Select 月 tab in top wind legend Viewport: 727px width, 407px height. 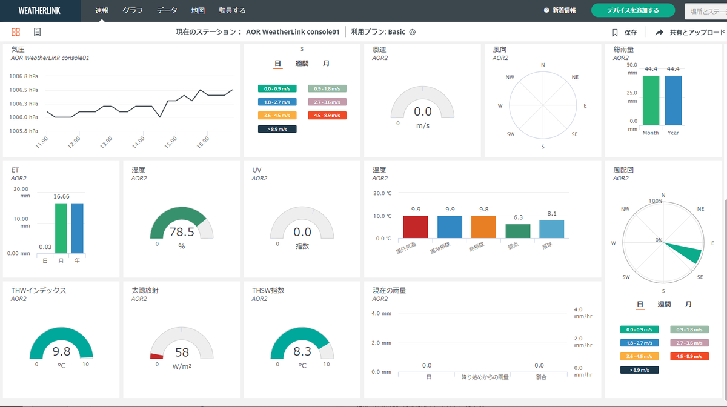pyautogui.click(x=327, y=63)
